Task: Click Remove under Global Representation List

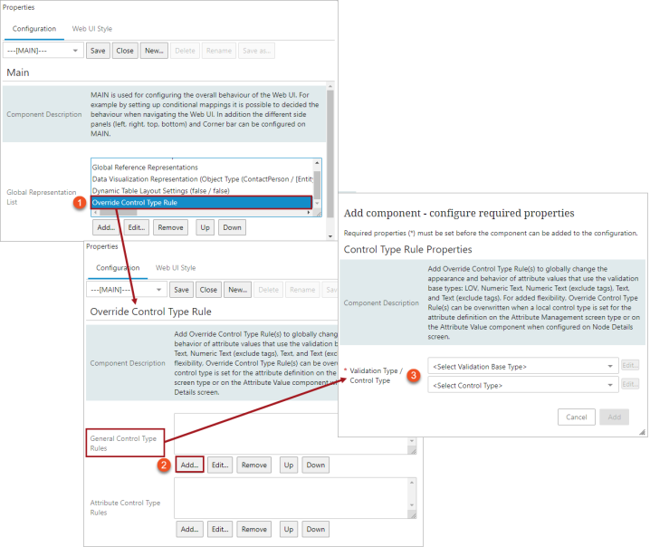Action: 170,227
